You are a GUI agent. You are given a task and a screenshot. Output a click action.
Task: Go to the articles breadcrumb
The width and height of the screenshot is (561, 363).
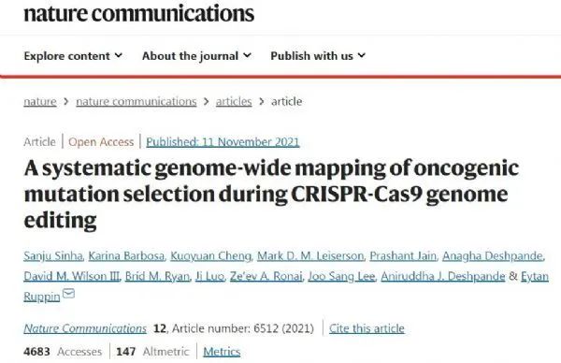(x=234, y=102)
